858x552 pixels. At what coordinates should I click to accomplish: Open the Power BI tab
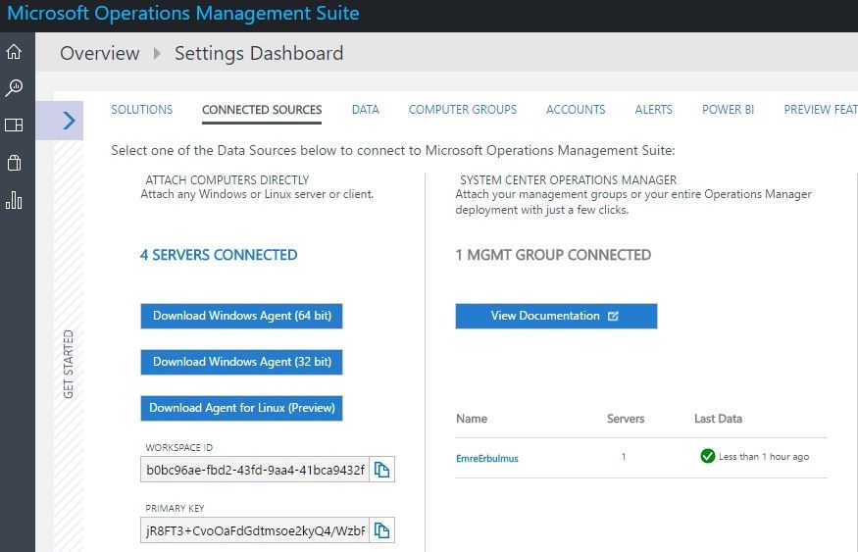click(728, 110)
